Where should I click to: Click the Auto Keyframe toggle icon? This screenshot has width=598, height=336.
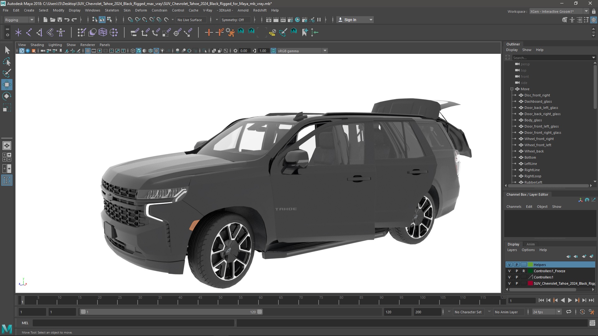(582, 312)
